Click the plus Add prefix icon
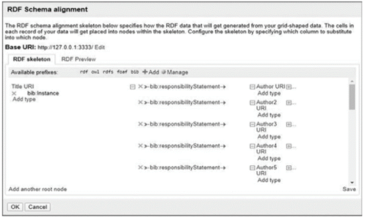 click(145, 72)
